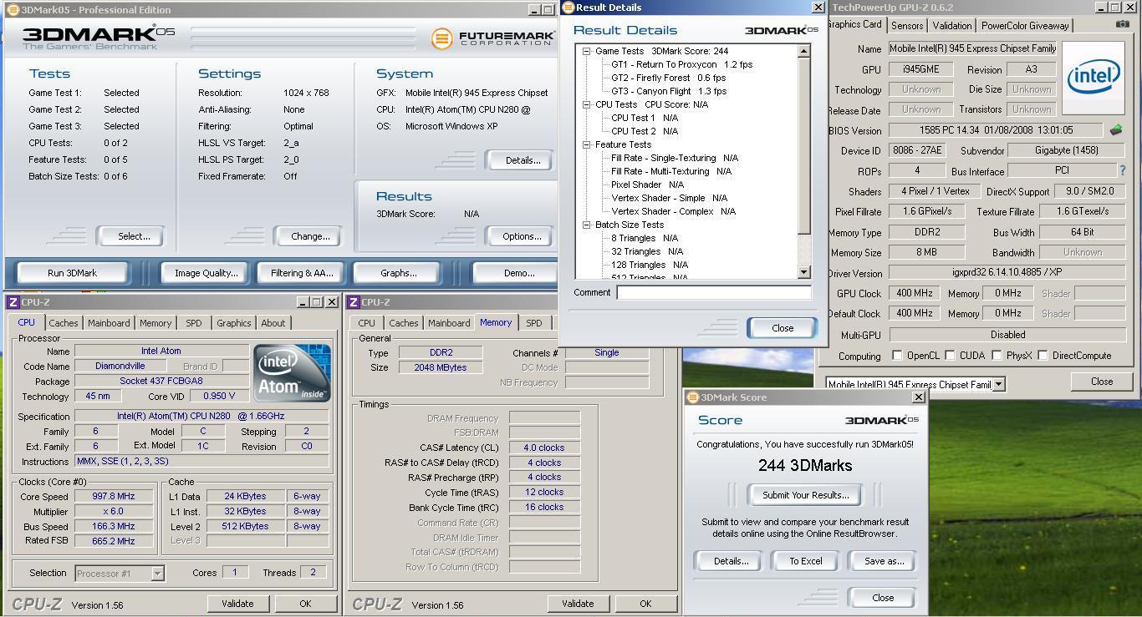Select the 128 Triangles batch row
This screenshot has width=1142, height=617.
(x=650, y=265)
